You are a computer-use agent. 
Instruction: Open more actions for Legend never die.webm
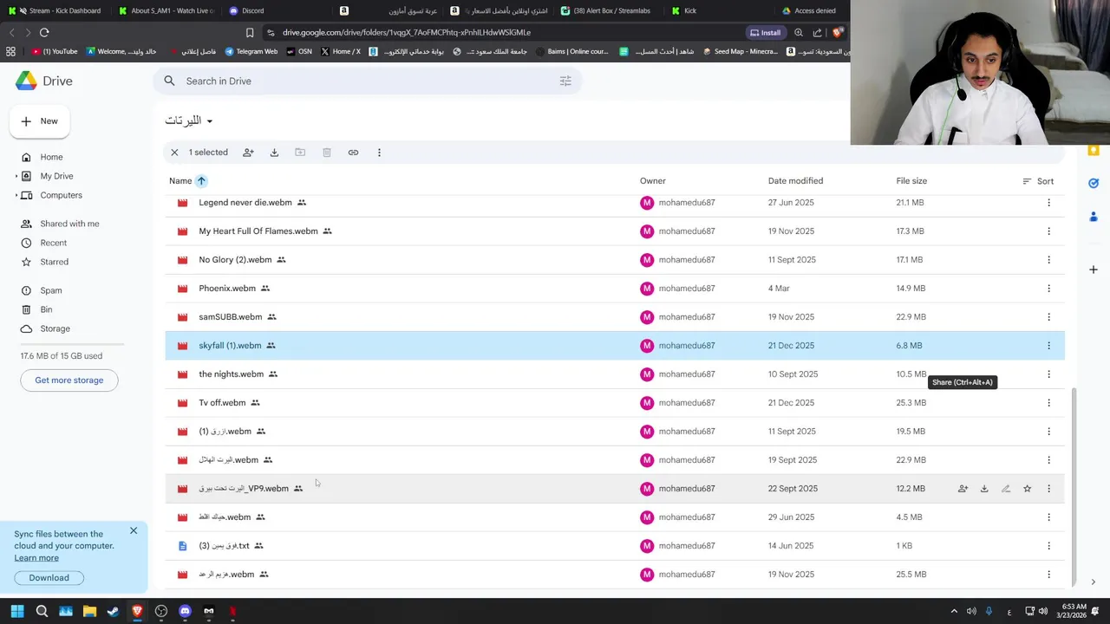(1048, 203)
